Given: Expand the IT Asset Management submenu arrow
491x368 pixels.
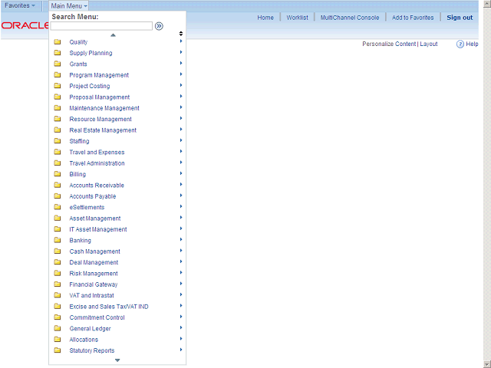Looking at the screenshot, I should [181, 228].
